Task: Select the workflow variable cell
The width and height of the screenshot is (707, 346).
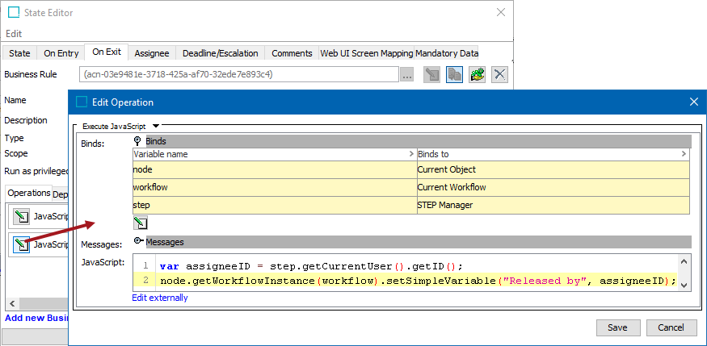Action: (x=275, y=187)
